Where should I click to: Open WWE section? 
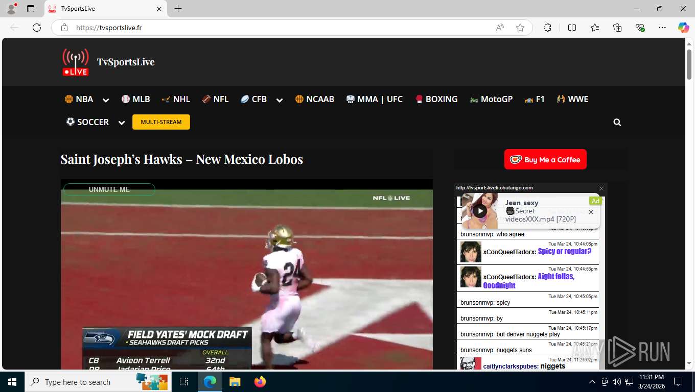pyautogui.click(x=572, y=99)
